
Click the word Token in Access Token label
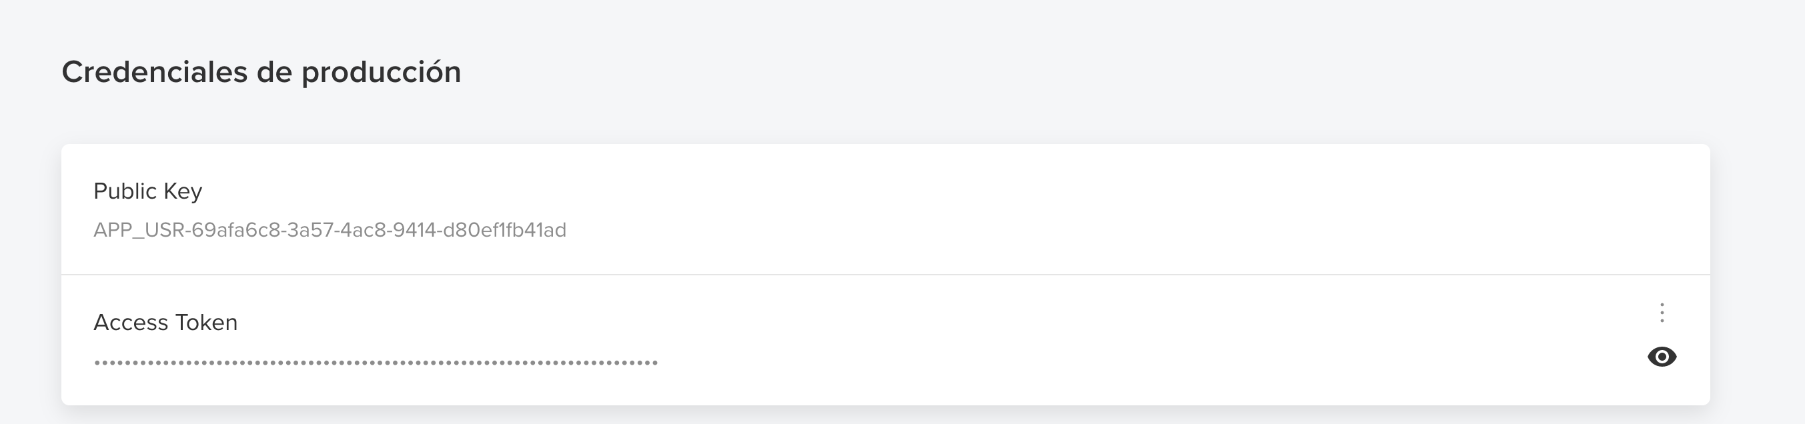pos(206,323)
